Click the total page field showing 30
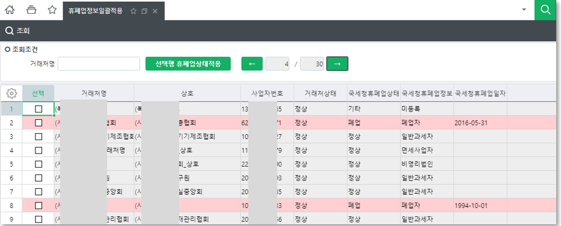This screenshot has width=561, height=226. (312, 64)
